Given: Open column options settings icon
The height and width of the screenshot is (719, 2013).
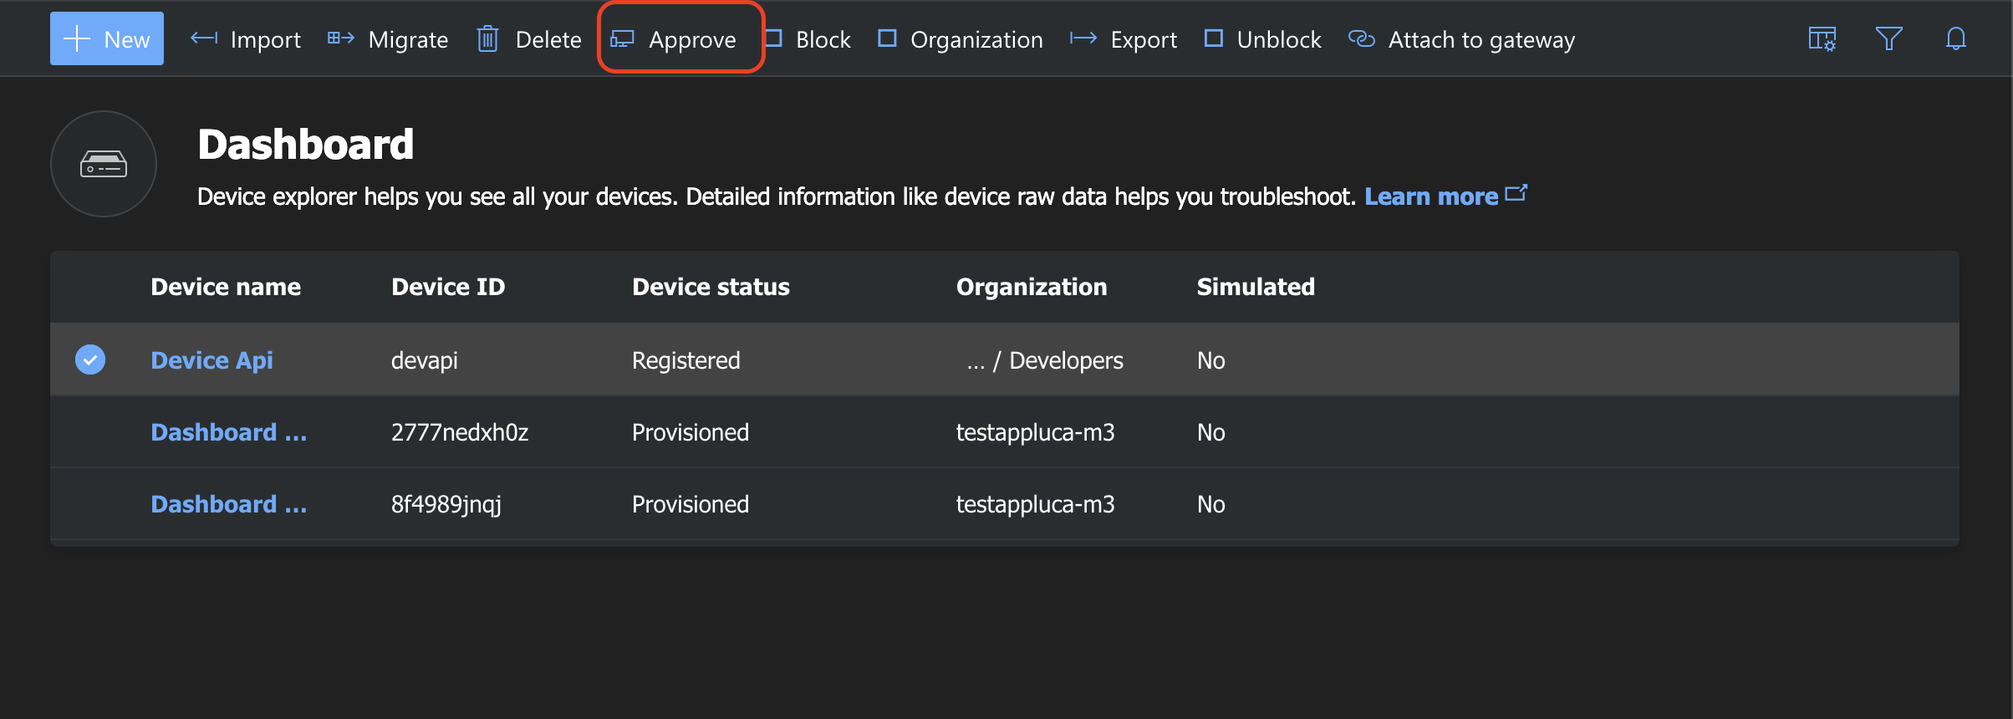Looking at the screenshot, I should (1822, 38).
